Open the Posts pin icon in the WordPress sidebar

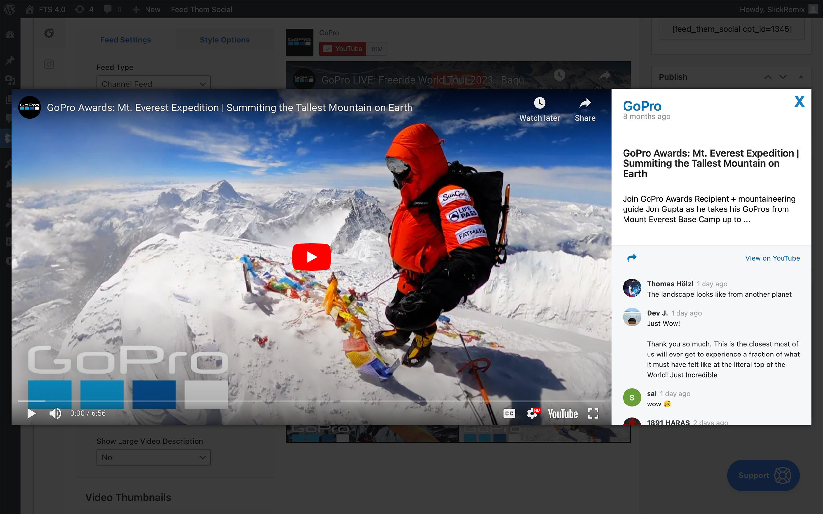coord(10,61)
